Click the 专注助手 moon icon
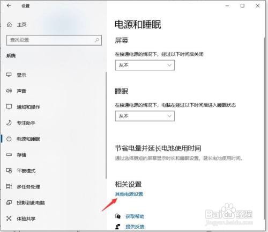Viewport: 268px width, 232px height. pyautogui.click(x=9, y=123)
